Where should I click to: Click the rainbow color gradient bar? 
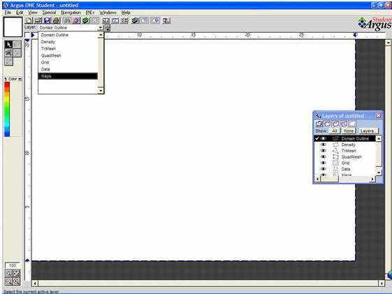point(7,110)
